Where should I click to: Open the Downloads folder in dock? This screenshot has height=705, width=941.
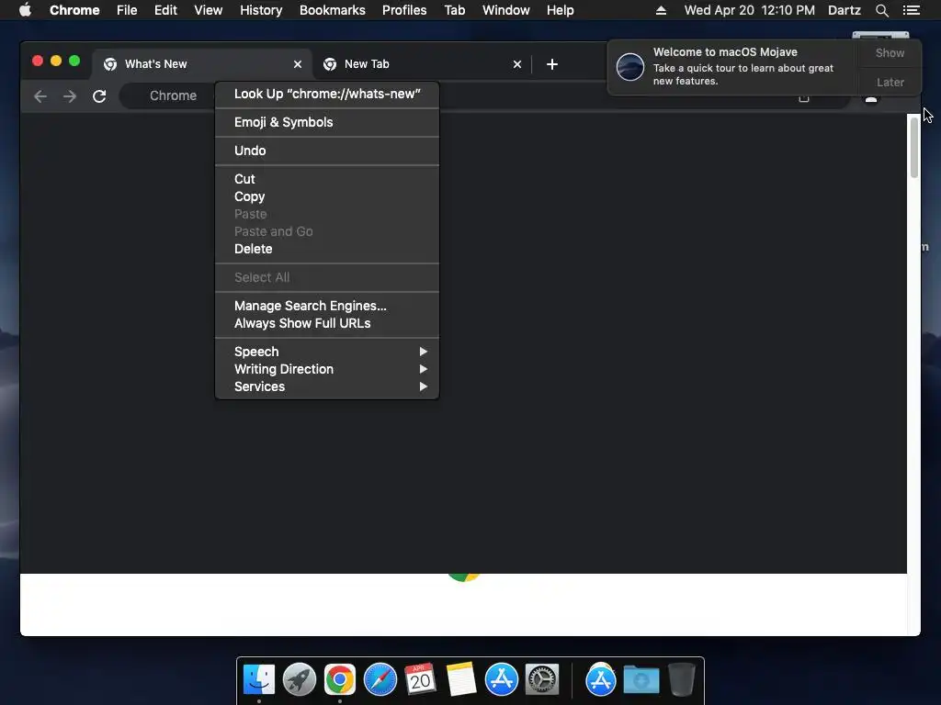point(641,679)
